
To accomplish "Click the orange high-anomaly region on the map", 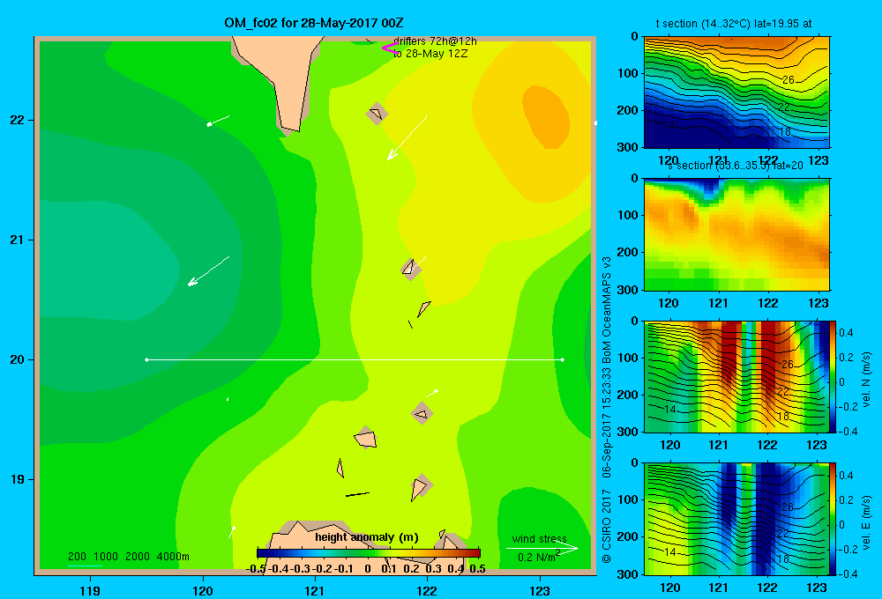I will click(x=546, y=117).
